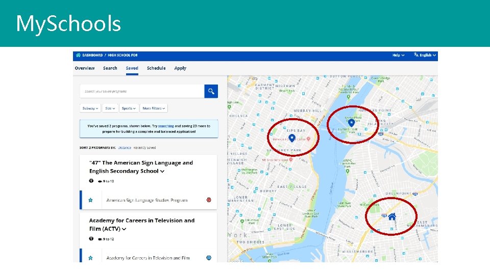The width and height of the screenshot is (490, 275).
Task: Click the translate icon next to English
Action: (416, 55)
